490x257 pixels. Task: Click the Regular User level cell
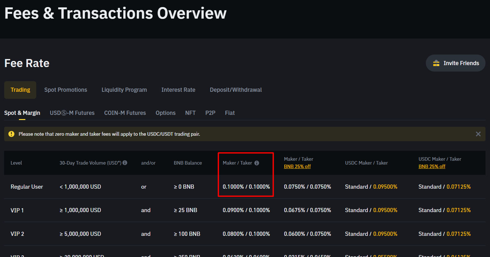[x=27, y=187]
